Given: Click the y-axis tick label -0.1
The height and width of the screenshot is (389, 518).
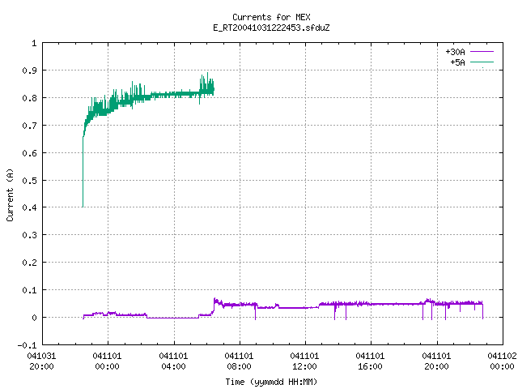Looking at the screenshot, I should click(x=27, y=345).
